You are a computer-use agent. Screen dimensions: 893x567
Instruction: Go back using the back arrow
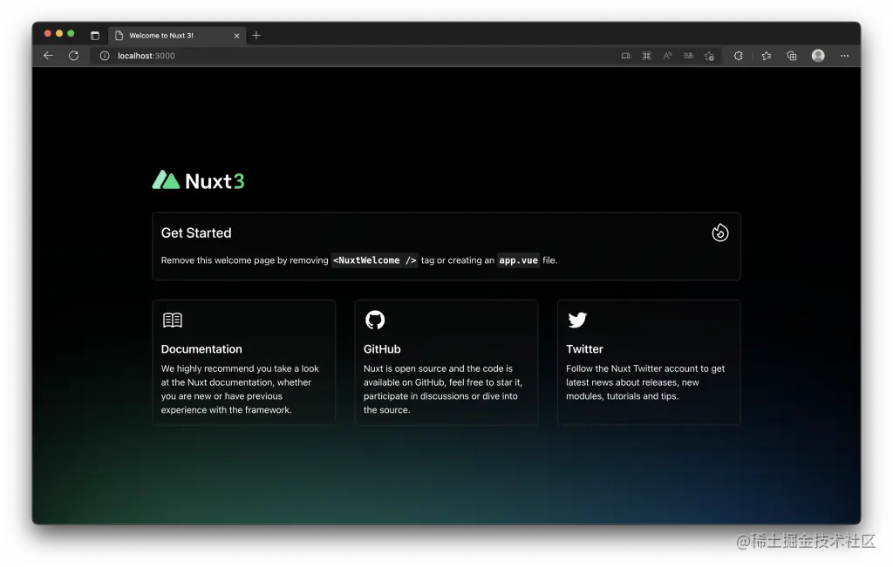(x=49, y=55)
